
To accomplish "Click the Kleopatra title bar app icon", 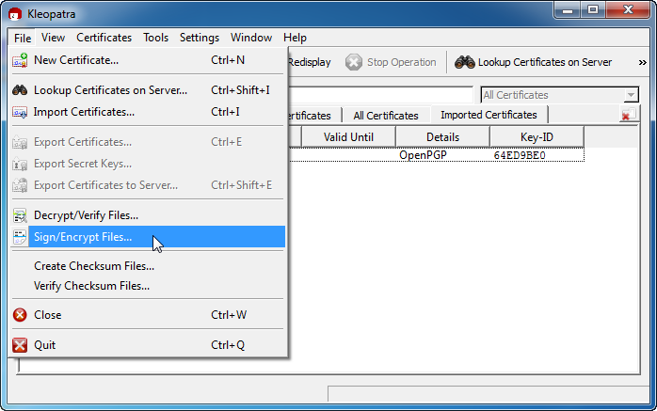I will [x=15, y=14].
